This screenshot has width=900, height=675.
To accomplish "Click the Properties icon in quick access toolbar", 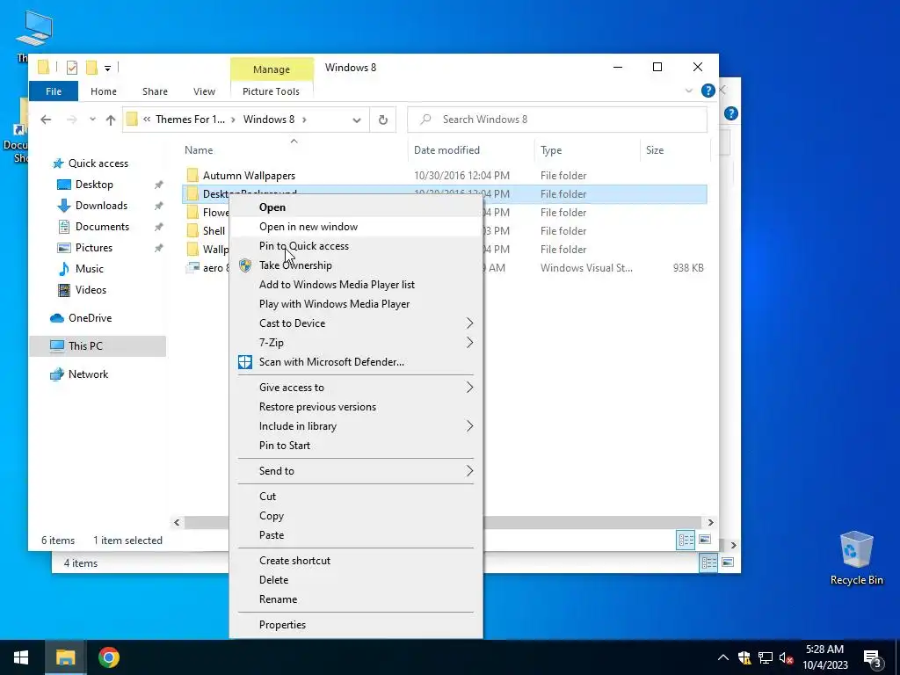I will pyautogui.click(x=72, y=68).
